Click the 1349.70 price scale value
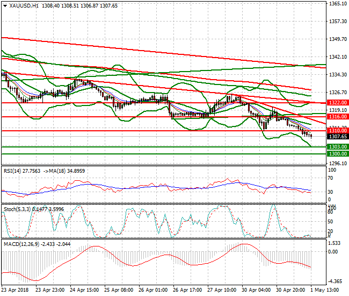 (x=338, y=39)
